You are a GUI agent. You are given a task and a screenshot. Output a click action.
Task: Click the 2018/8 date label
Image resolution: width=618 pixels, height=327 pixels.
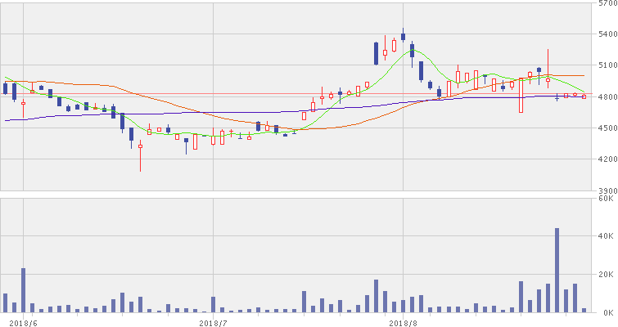[404, 323]
